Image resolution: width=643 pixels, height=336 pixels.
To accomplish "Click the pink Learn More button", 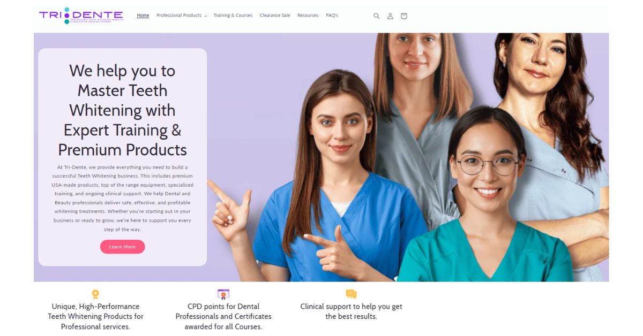I will [x=122, y=247].
